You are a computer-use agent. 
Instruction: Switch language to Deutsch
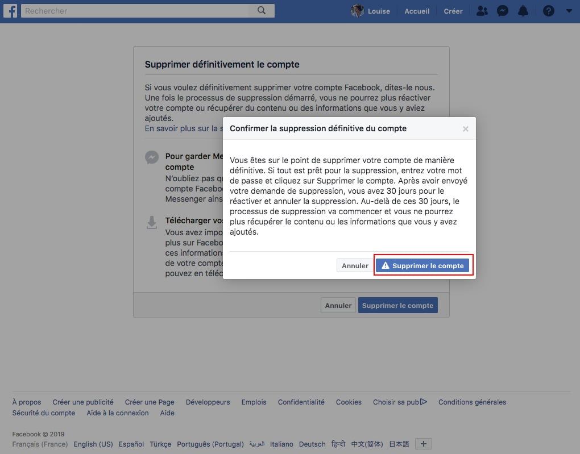click(312, 444)
